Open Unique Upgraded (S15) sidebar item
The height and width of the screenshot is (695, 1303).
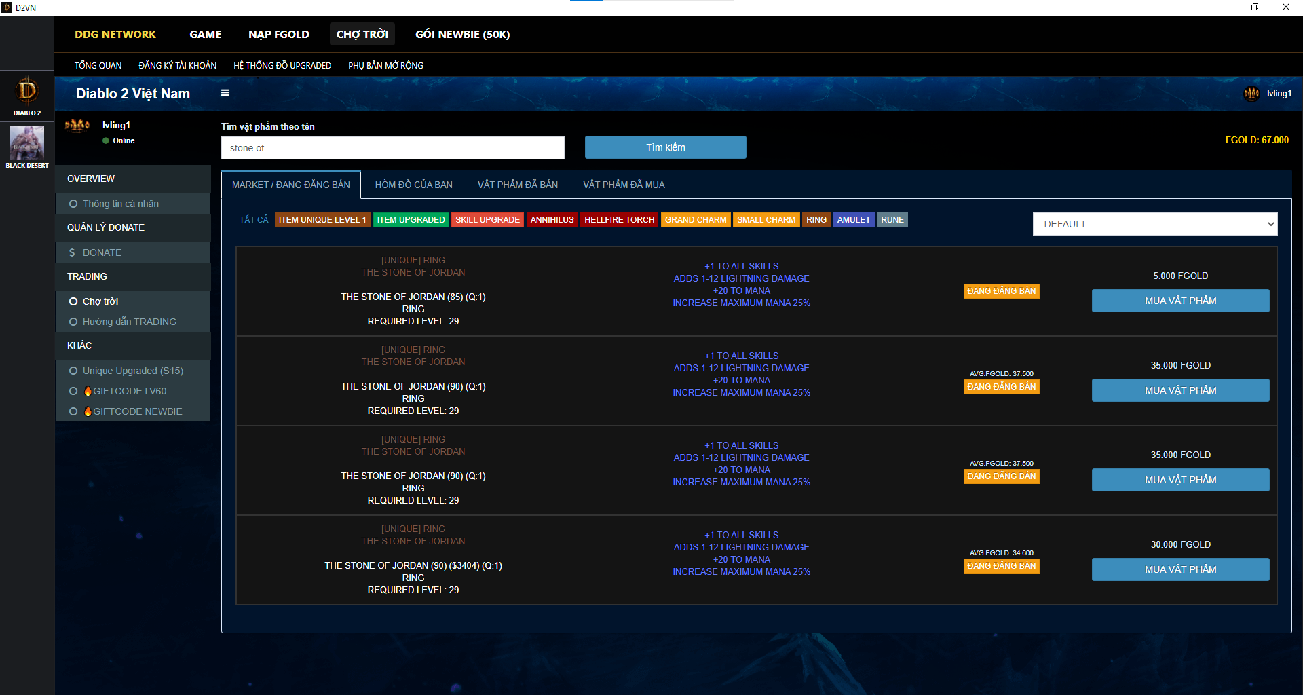point(133,371)
